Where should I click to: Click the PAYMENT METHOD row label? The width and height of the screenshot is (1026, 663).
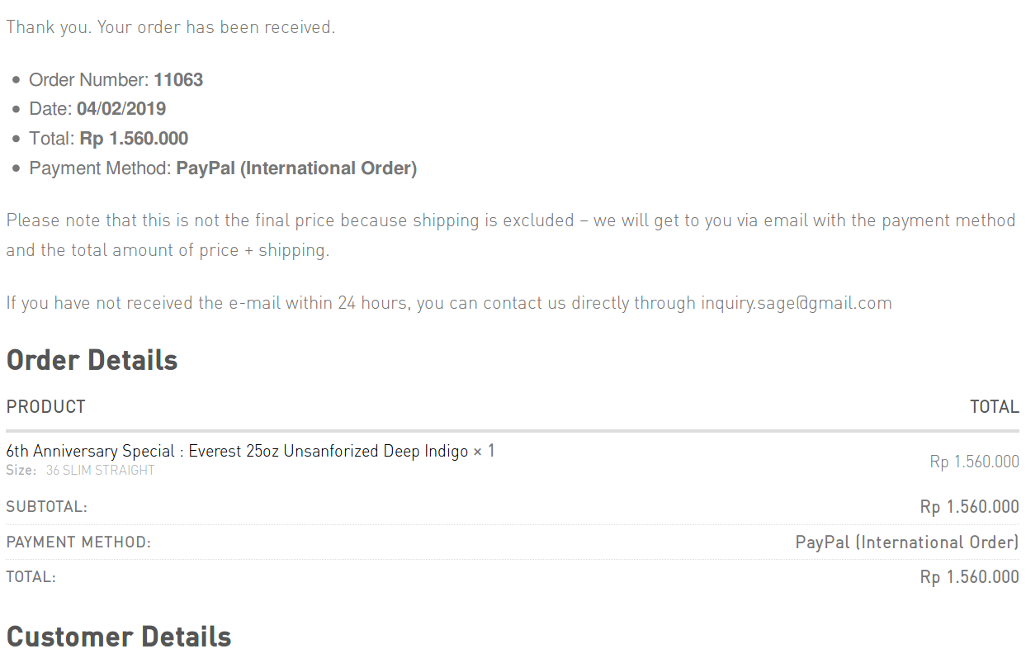pyautogui.click(x=78, y=542)
